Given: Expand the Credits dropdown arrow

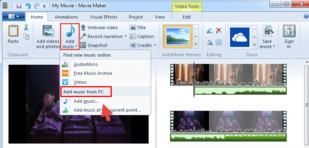Looking at the screenshot, I should point(155,45).
